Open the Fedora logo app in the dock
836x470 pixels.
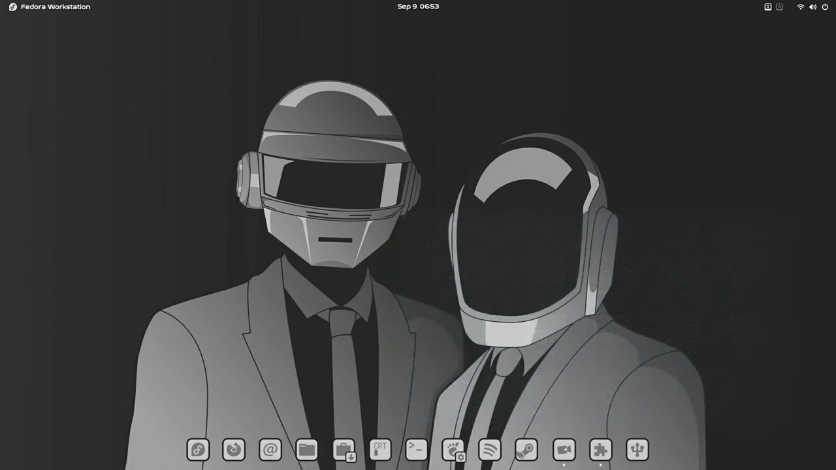tap(198, 450)
